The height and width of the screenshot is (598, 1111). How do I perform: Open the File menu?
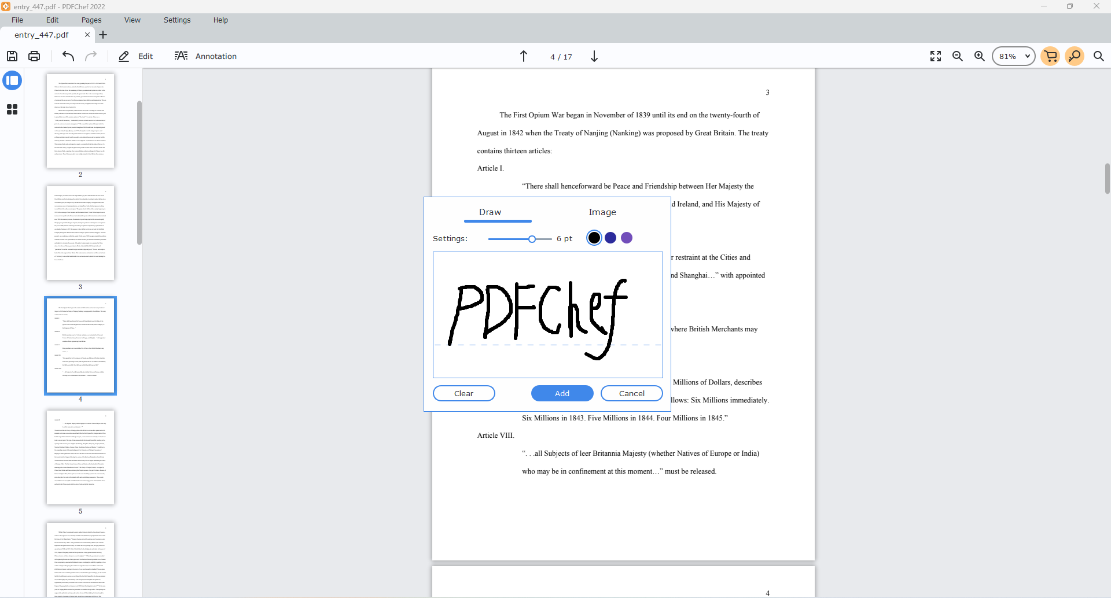pyautogui.click(x=17, y=20)
